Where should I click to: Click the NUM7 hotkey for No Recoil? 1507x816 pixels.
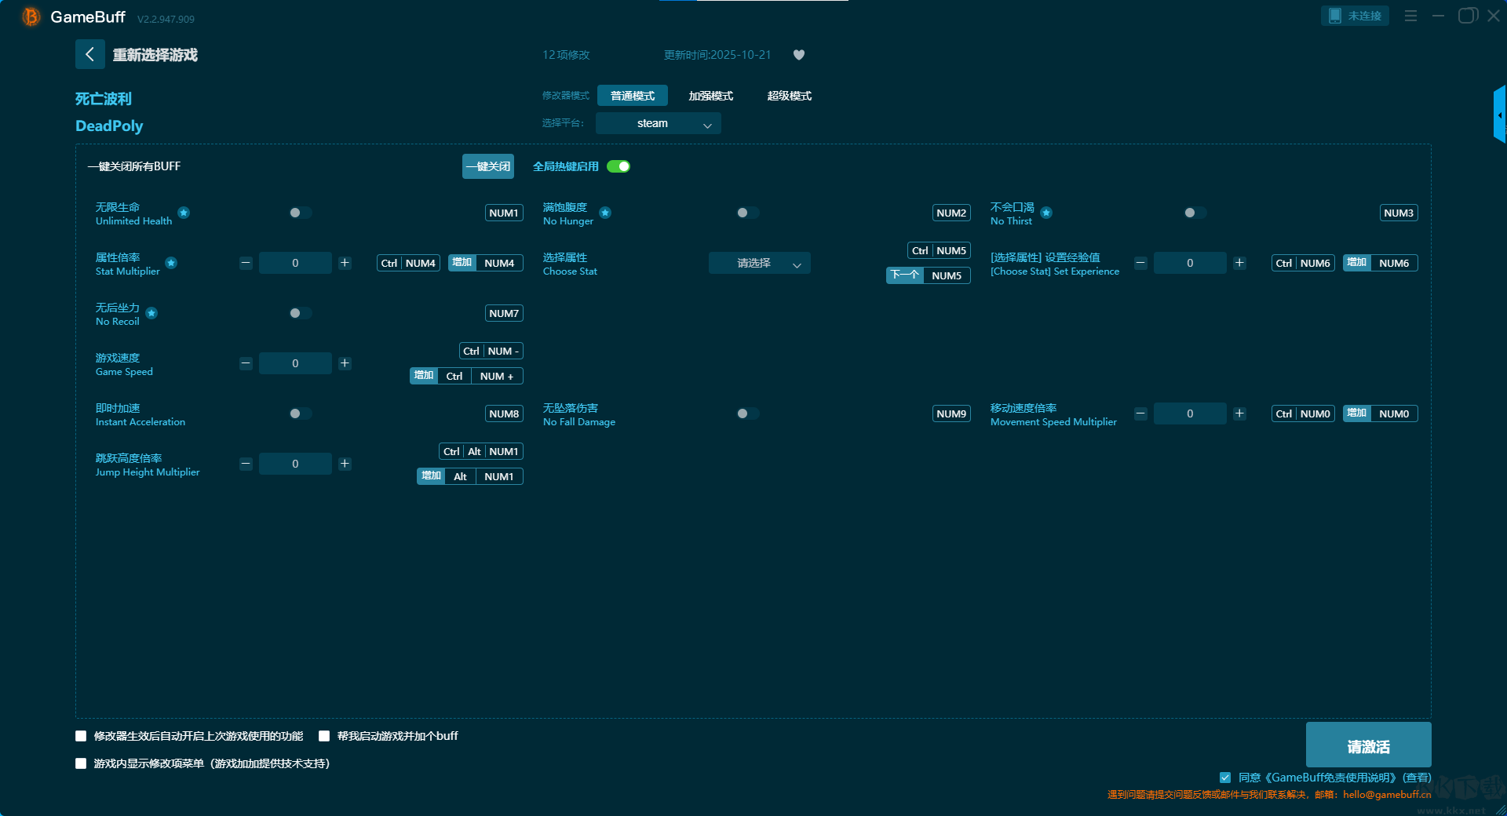tap(504, 313)
